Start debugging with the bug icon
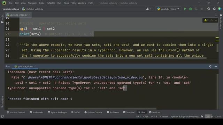The width and height of the screenshot is (223, 125). coord(191,9)
